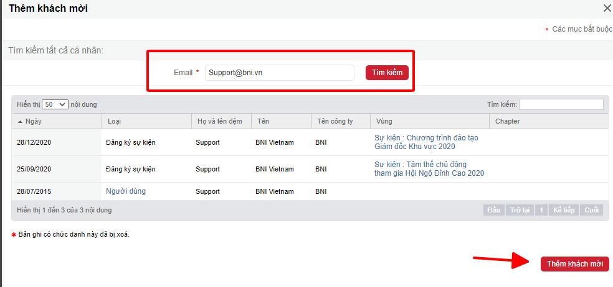This screenshot has width=613, height=287.
Task: Sort by Loại column header
Action: (146, 121)
